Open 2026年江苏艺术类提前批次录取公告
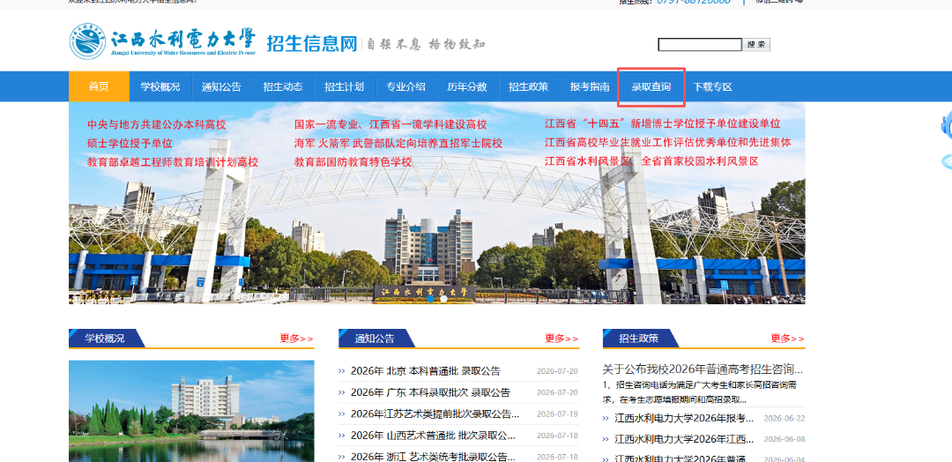 pyautogui.click(x=435, y=414)
